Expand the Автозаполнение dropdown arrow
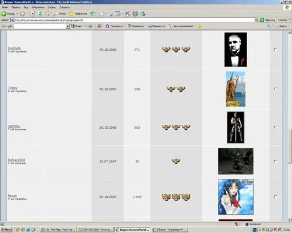The image size is (292, 233). (x=194, y=26)
